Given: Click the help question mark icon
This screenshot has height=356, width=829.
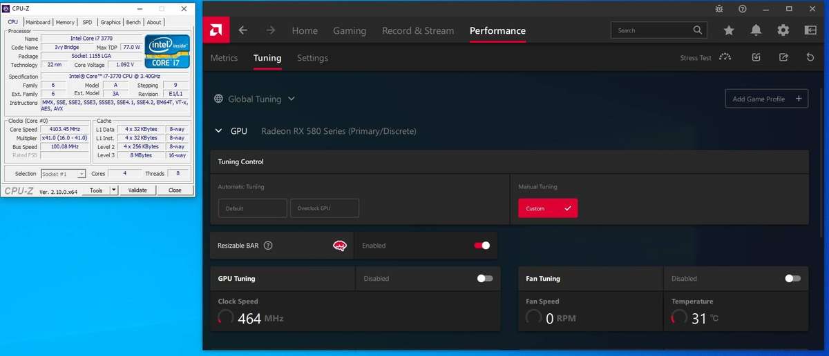Looking at the screenshot, I should tap(742, 9).
